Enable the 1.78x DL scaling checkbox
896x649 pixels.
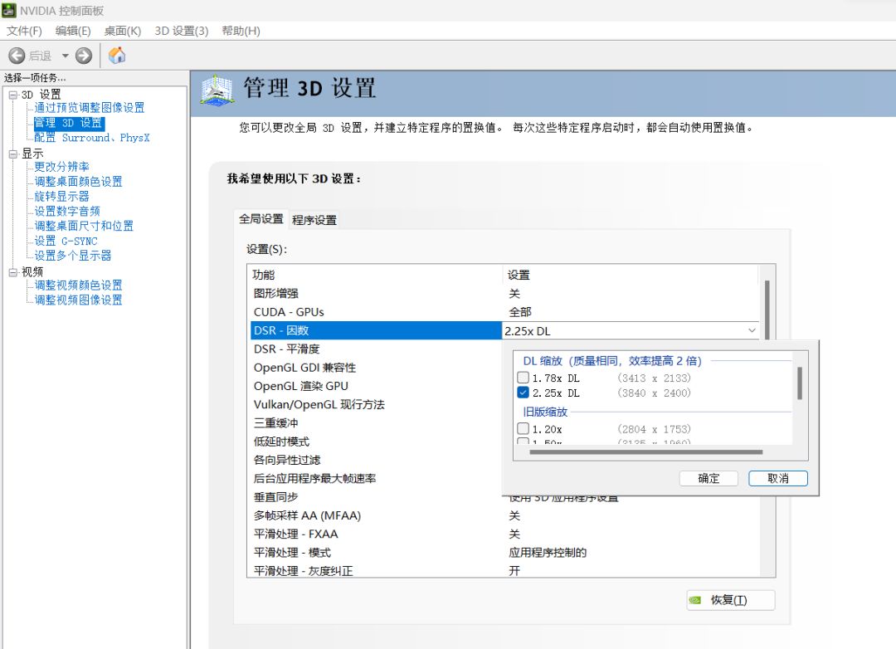pyautogui.click(x=523, y=378)
